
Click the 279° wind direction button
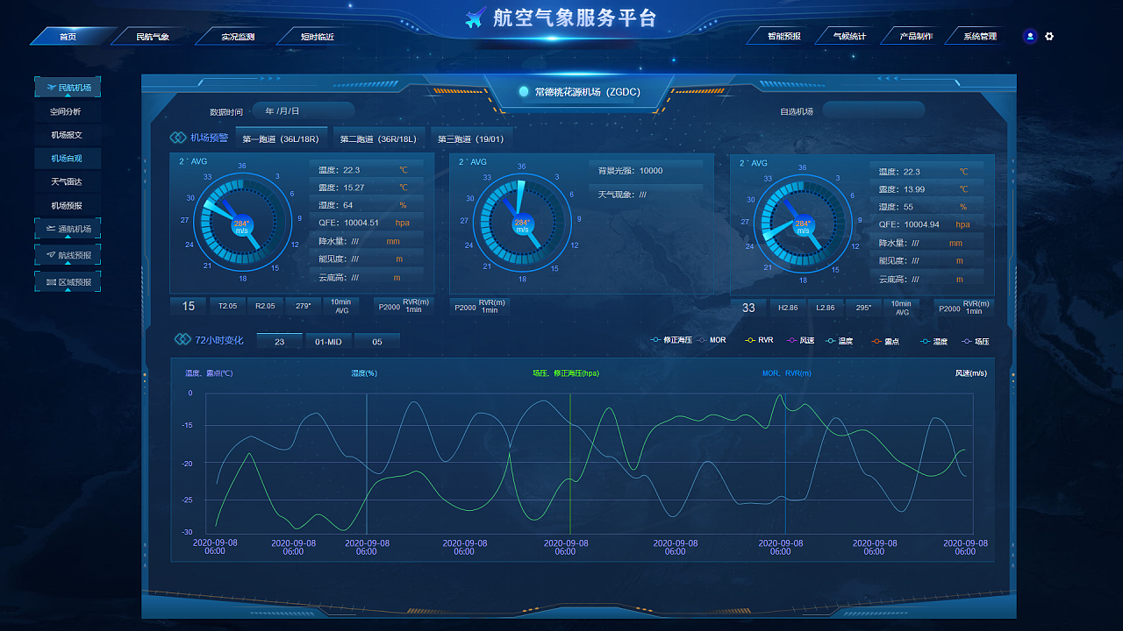[x=304, y=306]
